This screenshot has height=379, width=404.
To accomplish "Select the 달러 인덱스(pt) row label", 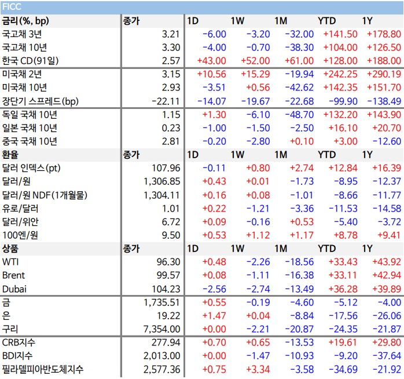I will click(31, 168).
